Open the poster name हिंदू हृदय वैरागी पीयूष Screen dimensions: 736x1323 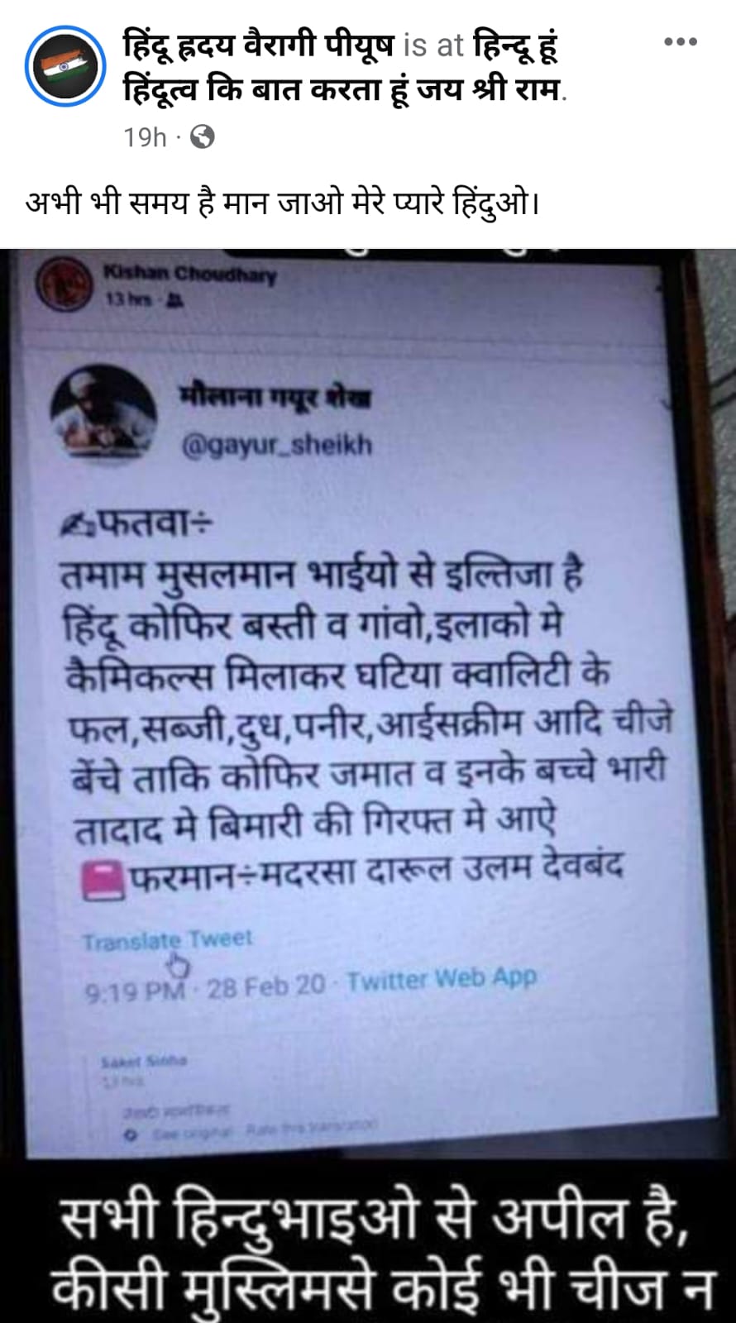[x=259, y=44]
